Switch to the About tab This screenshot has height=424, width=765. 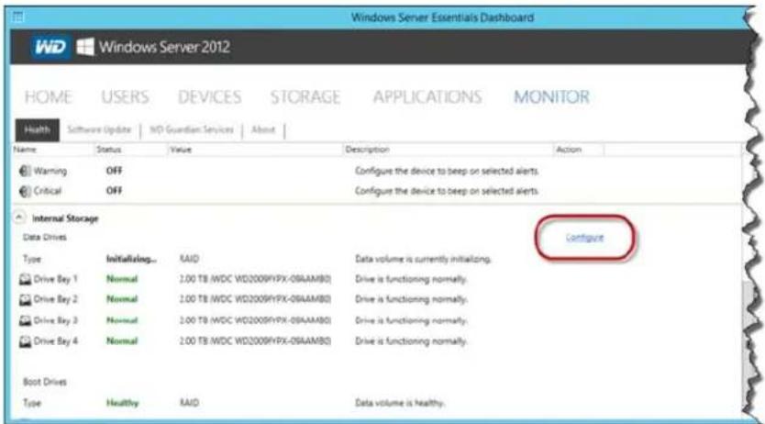[263, 129]
